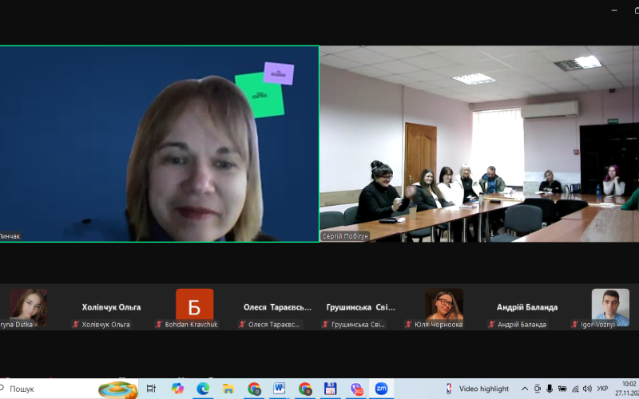This screenshot has width=639, height=399.
Task: Show hidden system tray icons with the chevron
Action: pyautogui.click(x=525, y=389)
